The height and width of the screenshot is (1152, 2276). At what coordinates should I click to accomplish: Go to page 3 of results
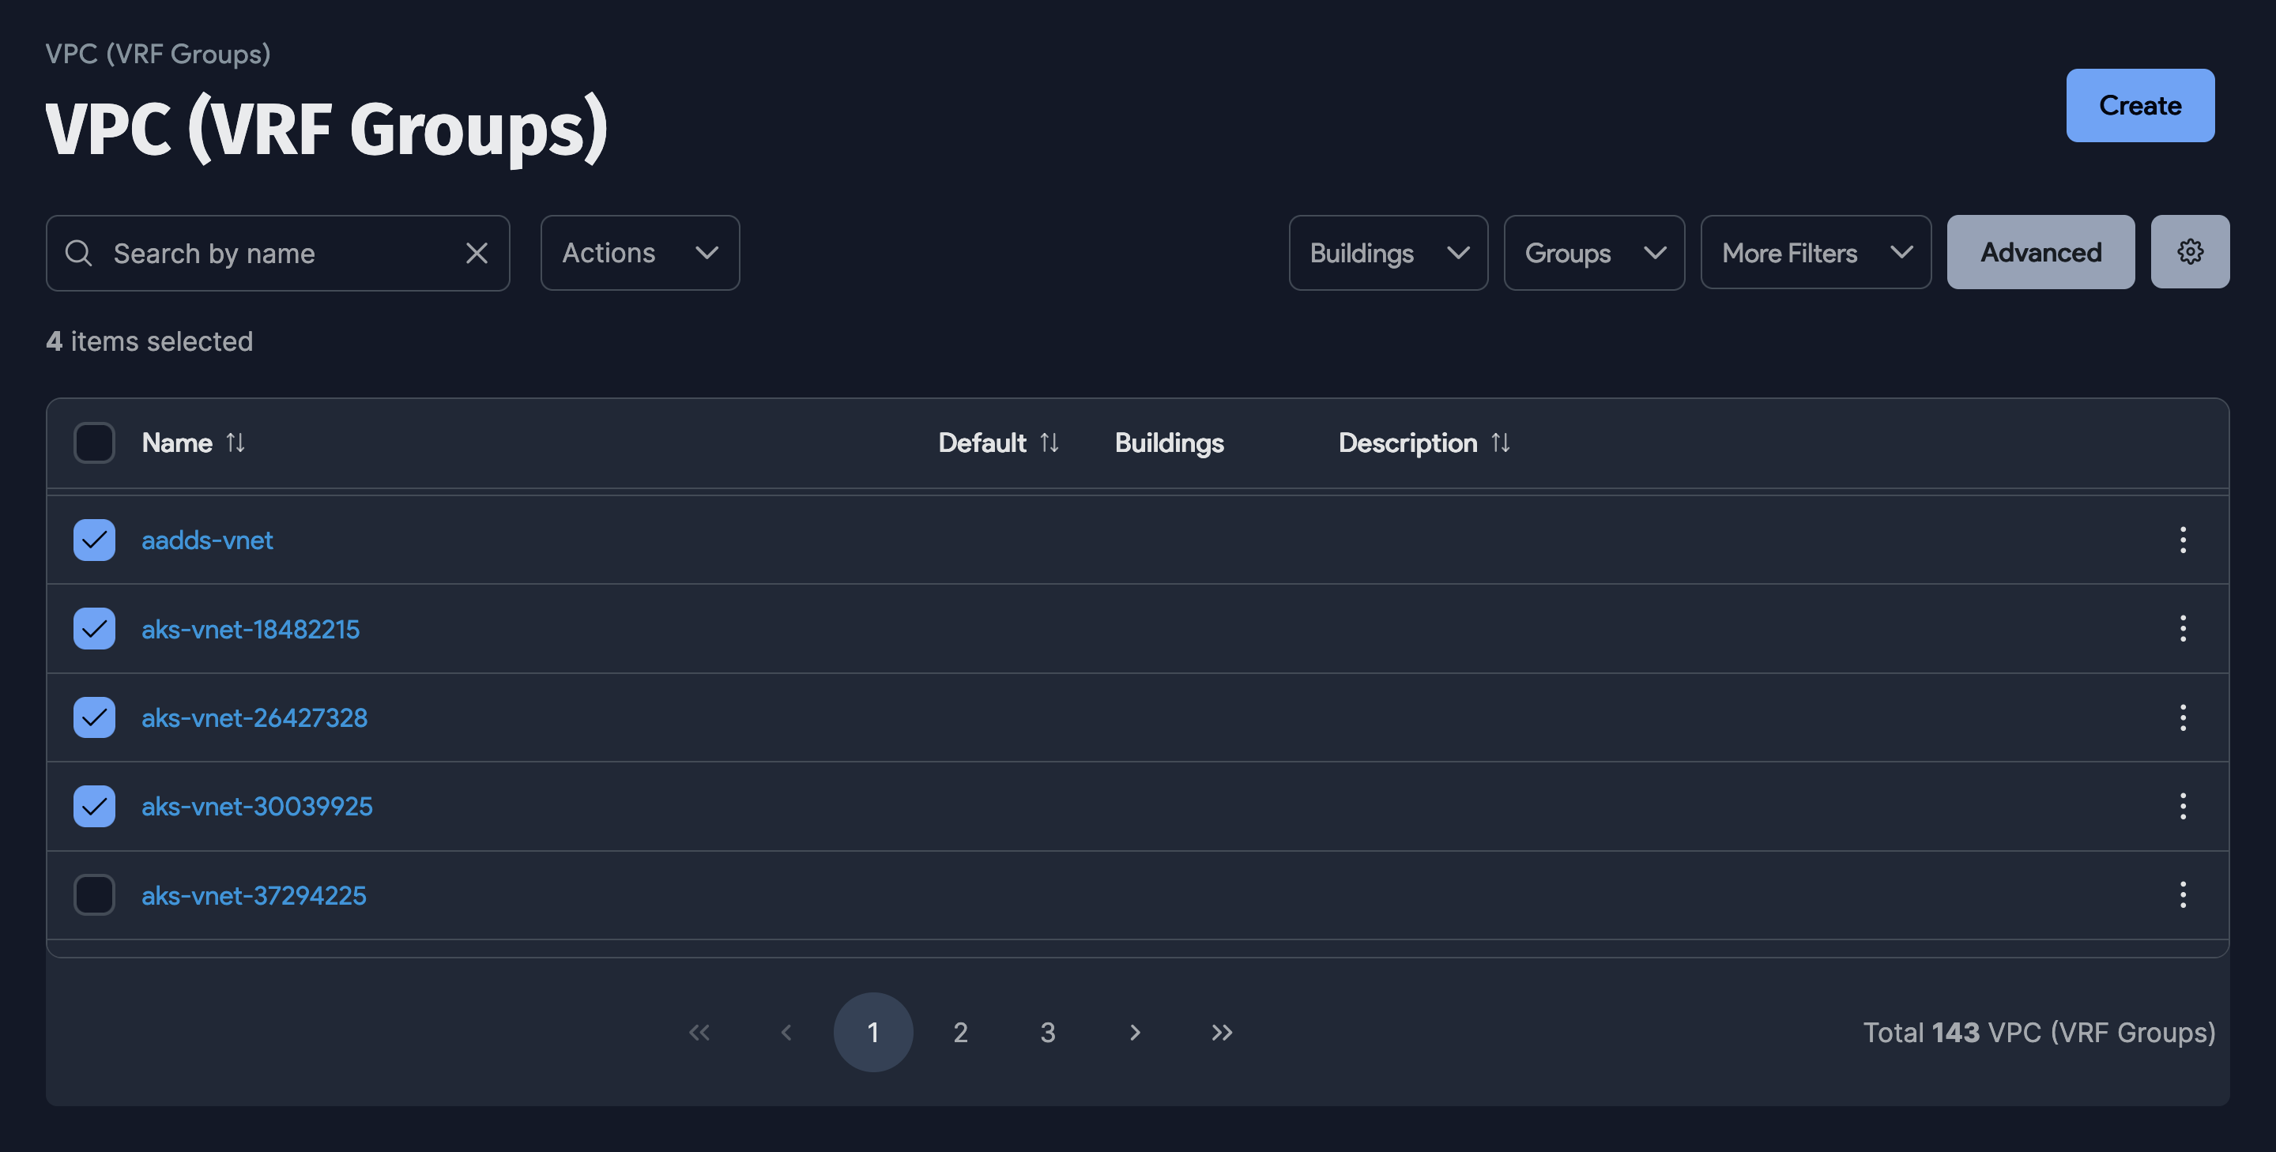coord(1047,1032)
